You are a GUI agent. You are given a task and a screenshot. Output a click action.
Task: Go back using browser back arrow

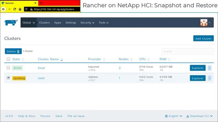[x=4, y=9]
